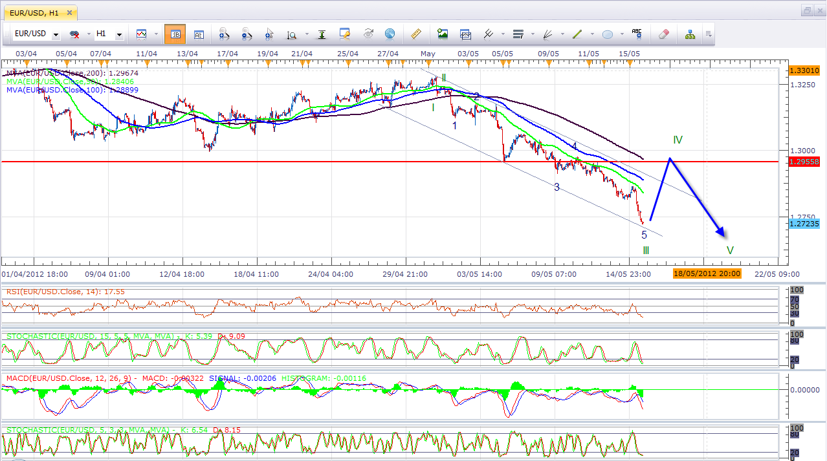827x461 pixels.
Task: Select the pitchfork drawing tool
Action: [489, 34]
